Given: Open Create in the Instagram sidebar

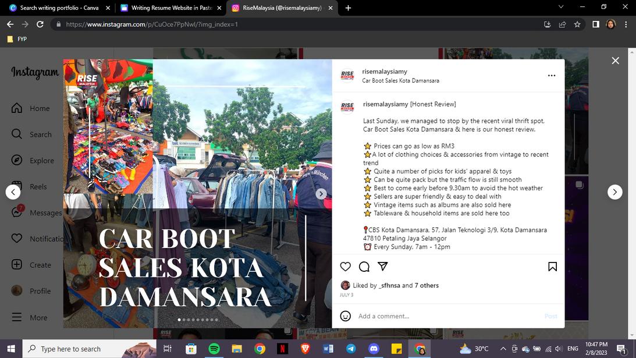Looking at the screenshot, I should tap(31, 265).
